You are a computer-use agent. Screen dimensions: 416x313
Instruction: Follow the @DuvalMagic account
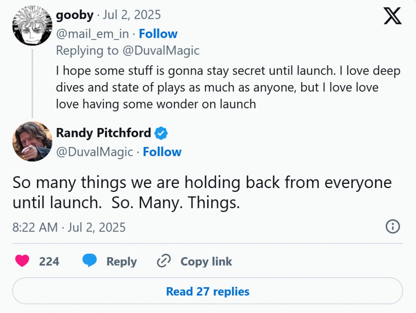162,152
